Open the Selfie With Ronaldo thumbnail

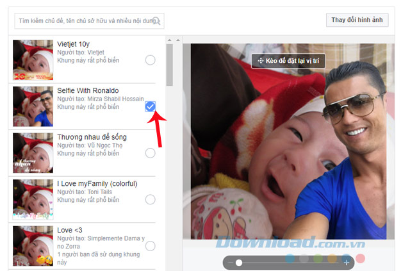[33, 106]
